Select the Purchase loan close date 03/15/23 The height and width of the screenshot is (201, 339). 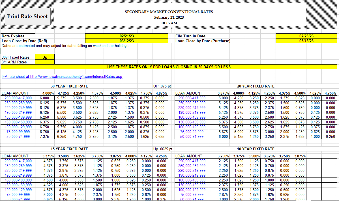(306, 41)
